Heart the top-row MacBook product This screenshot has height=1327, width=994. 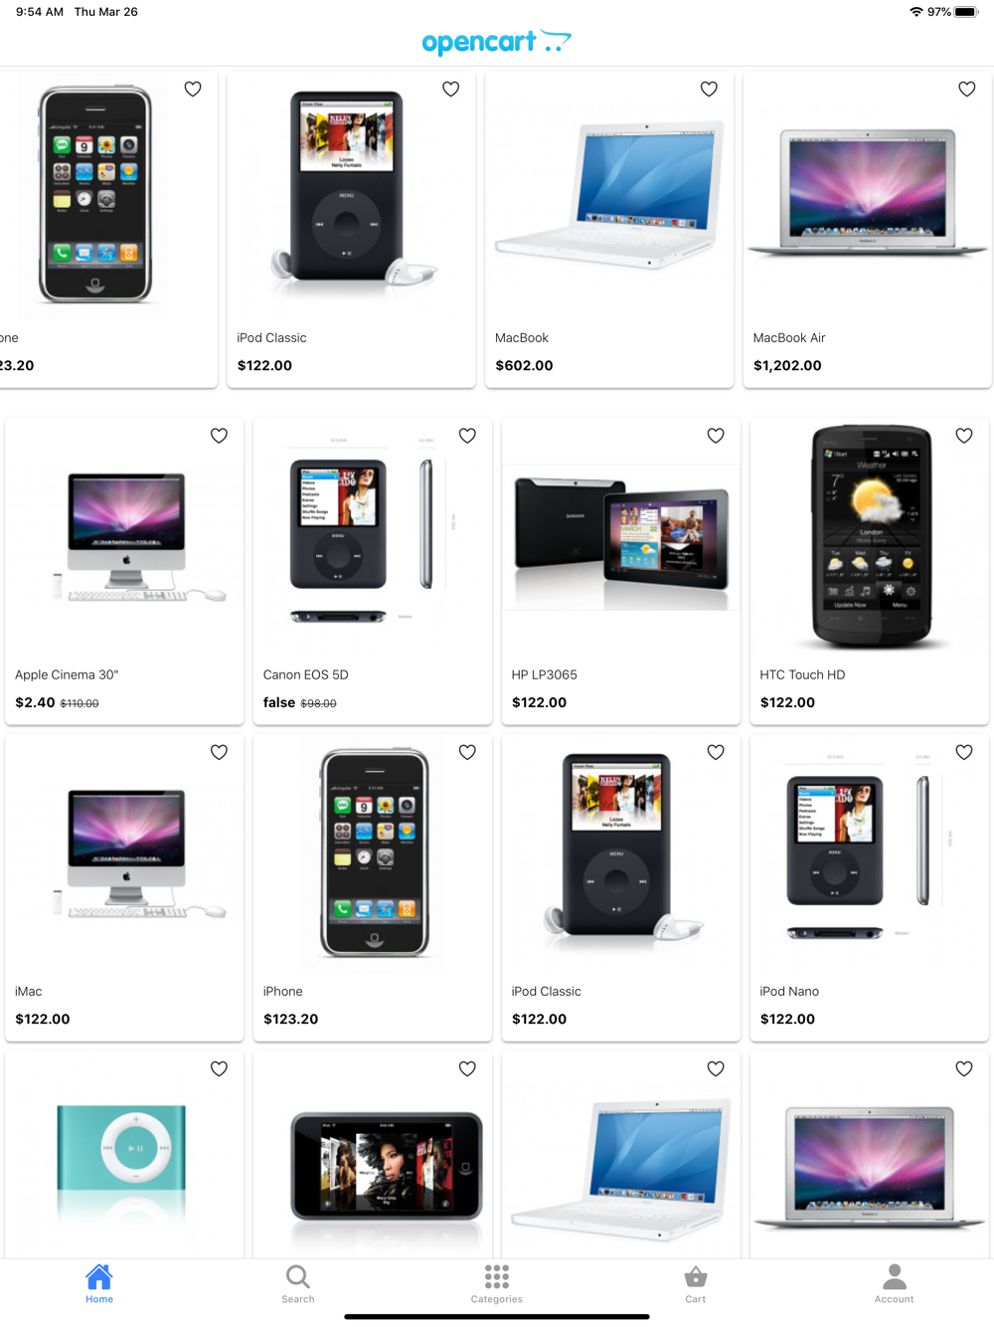[709, 89]
